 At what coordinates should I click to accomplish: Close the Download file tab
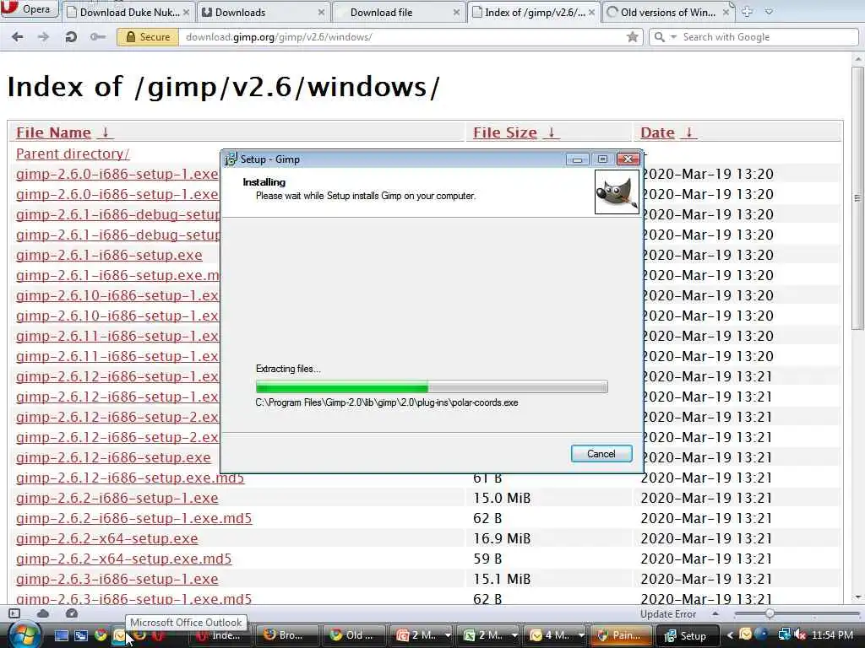(x=456, y=12)
